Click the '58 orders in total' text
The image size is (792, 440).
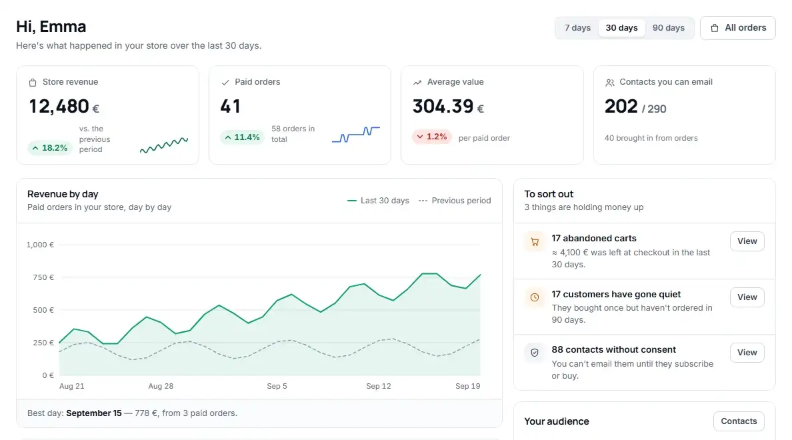click(x=293, y=134)
